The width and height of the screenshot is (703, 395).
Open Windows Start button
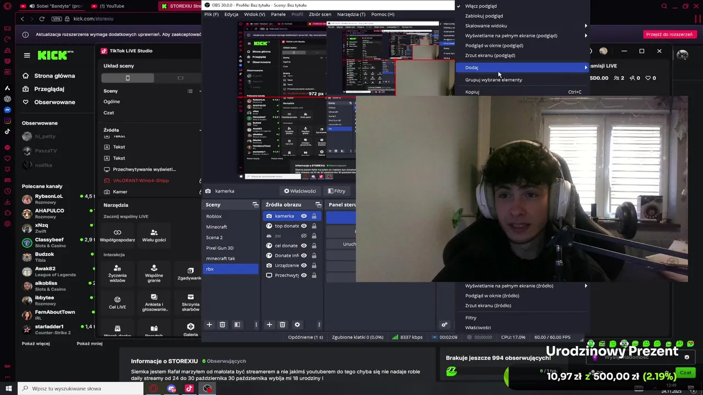click(8, 388)
